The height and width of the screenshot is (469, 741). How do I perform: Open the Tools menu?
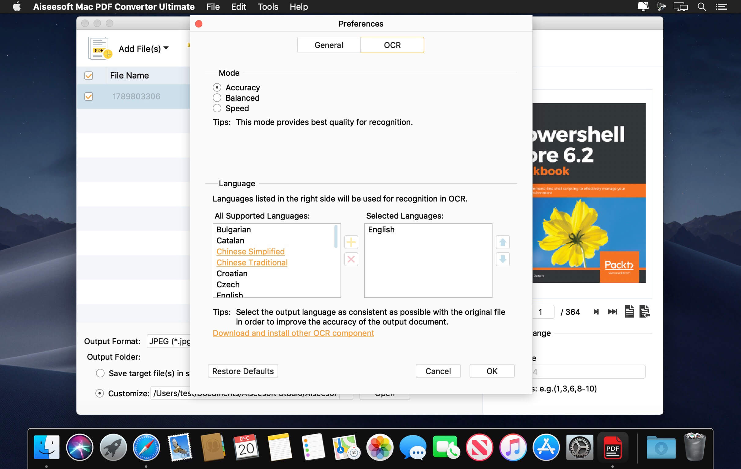[x=268, y=7]
